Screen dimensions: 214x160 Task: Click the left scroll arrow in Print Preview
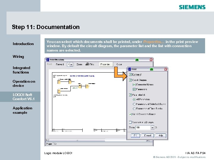(x=47, y=140)
